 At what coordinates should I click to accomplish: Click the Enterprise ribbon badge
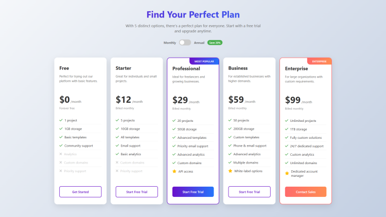coord(319,61)
